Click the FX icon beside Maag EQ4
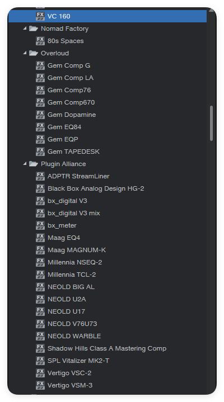 (40, 238)
